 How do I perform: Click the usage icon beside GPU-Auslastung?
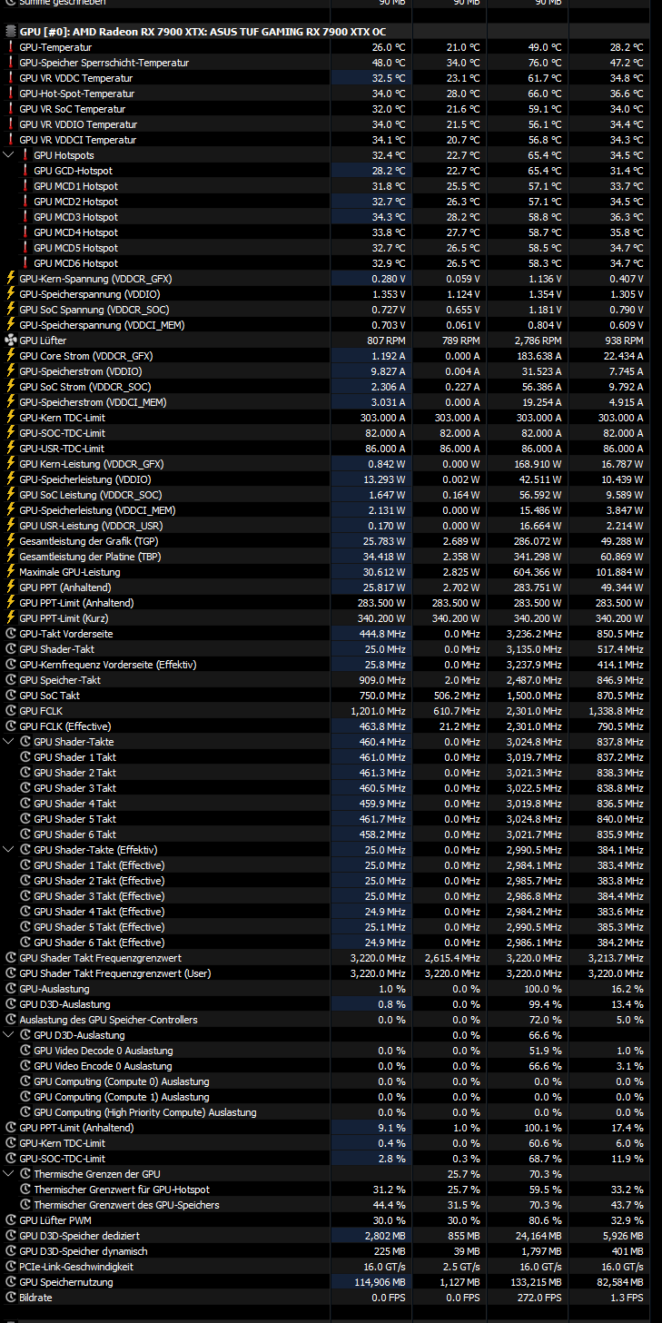click(x=10, y=988)
